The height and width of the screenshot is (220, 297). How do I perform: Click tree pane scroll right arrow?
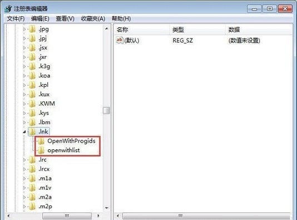pos(98,216)
